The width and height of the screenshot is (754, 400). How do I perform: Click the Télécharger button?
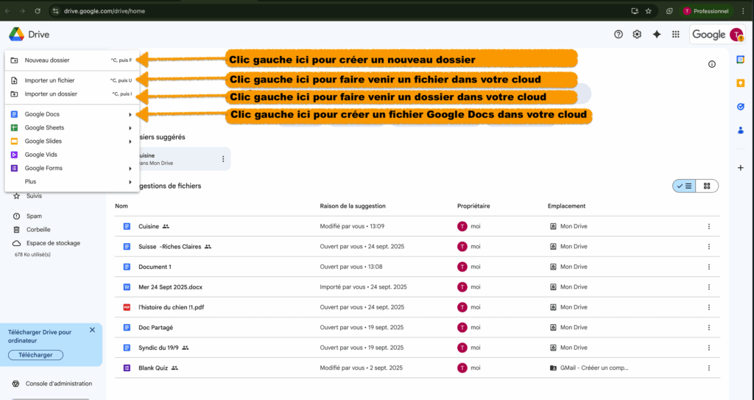(35, 355)
